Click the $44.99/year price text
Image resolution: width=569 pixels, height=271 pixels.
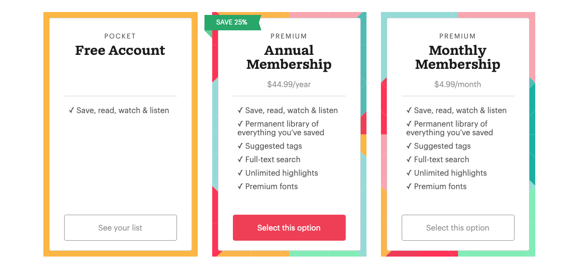click(289, 84)
